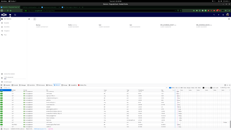
Task: Open a new browser tab with plus
Action: [x=83, y=7]
